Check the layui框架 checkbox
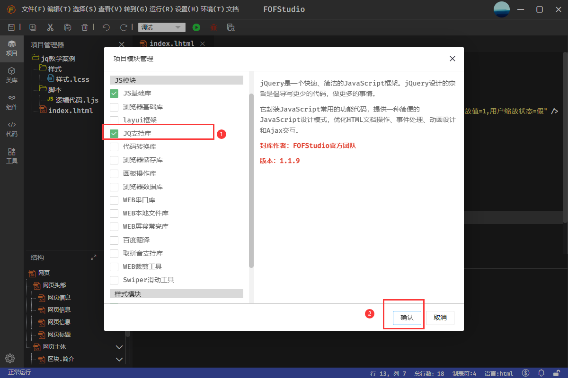The image size is (568, 378). coord(114,120)
